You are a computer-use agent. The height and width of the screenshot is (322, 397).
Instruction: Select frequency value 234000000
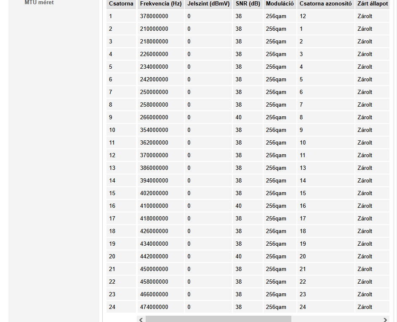(x=154, y=67)
